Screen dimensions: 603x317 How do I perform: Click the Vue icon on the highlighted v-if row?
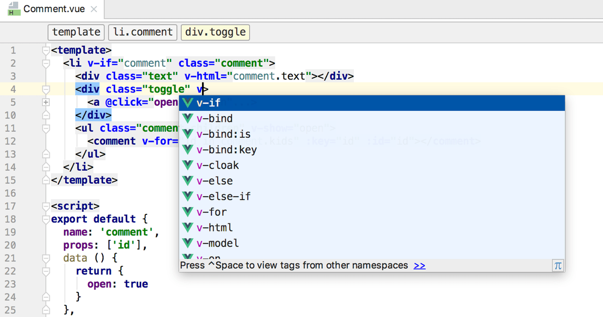(x=187, y=103)
